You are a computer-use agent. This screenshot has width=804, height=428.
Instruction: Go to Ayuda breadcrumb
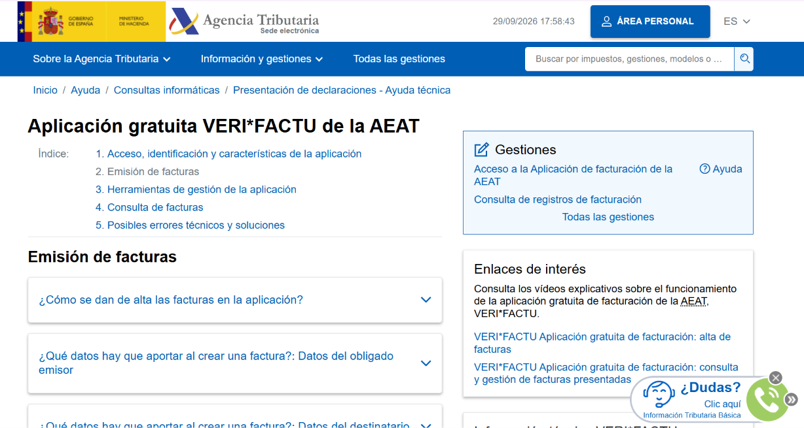[86, 90]
